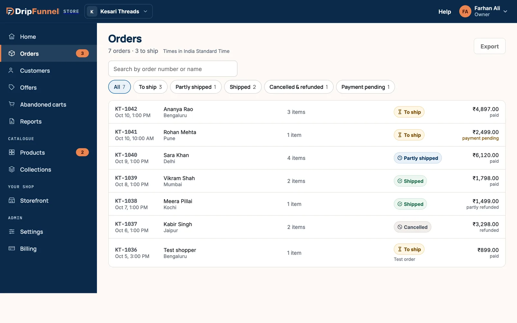This screenshot has height=323, width=517.
Task: Click the Shipped badge for Vikram Shah
Action: (410, 181)
